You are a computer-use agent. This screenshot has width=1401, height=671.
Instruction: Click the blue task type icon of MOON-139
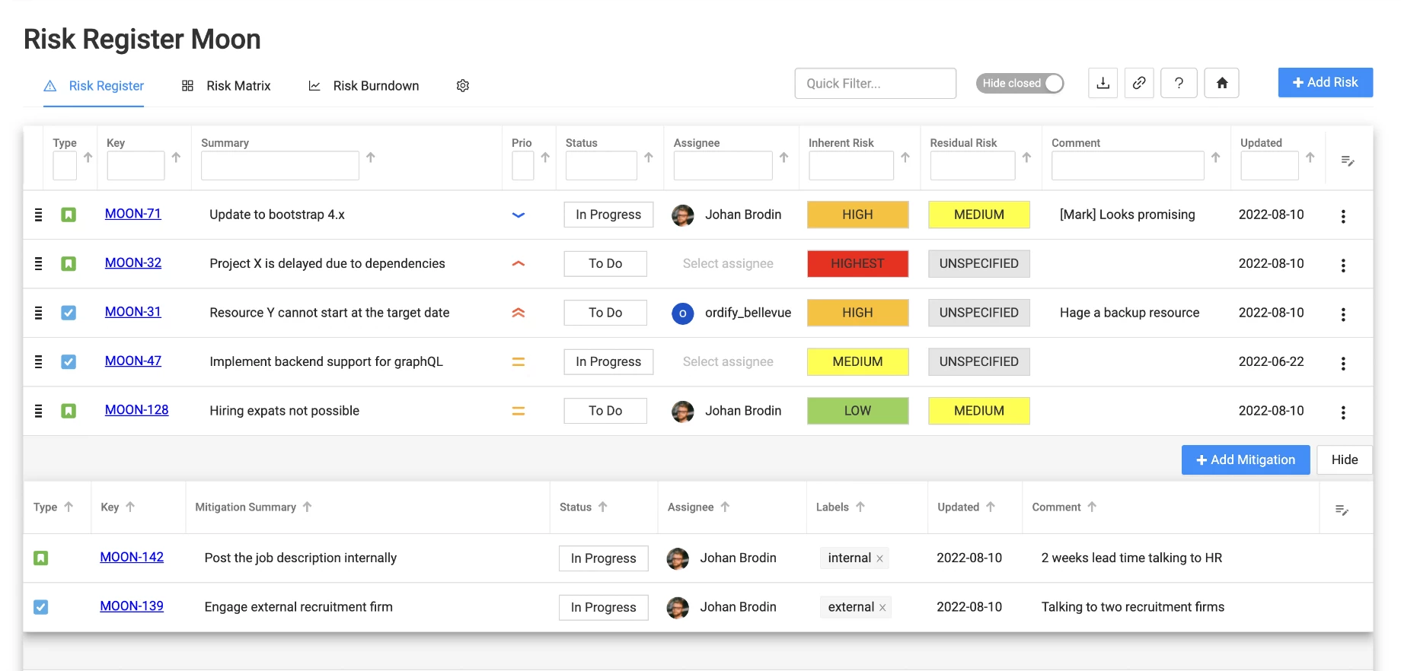[41, 607]
